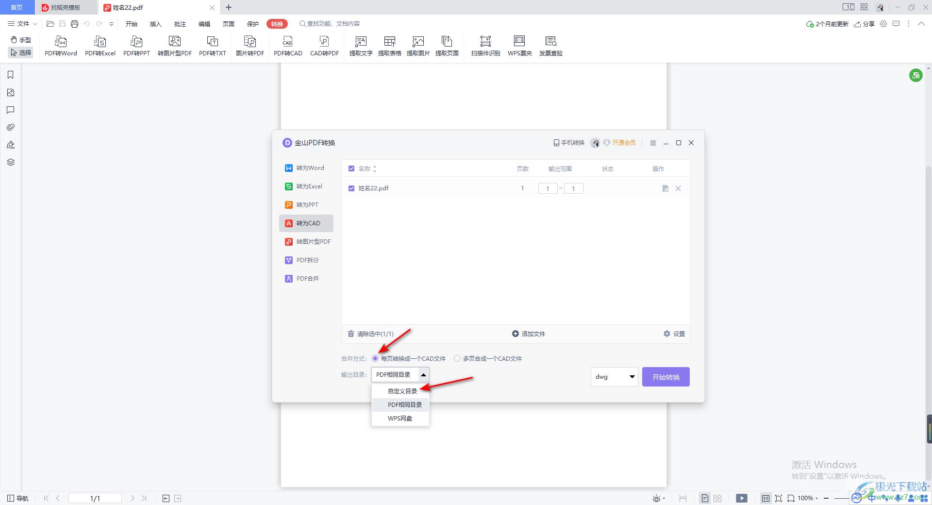Start conversion with 开始转换 button

click(x=666, y=377)
